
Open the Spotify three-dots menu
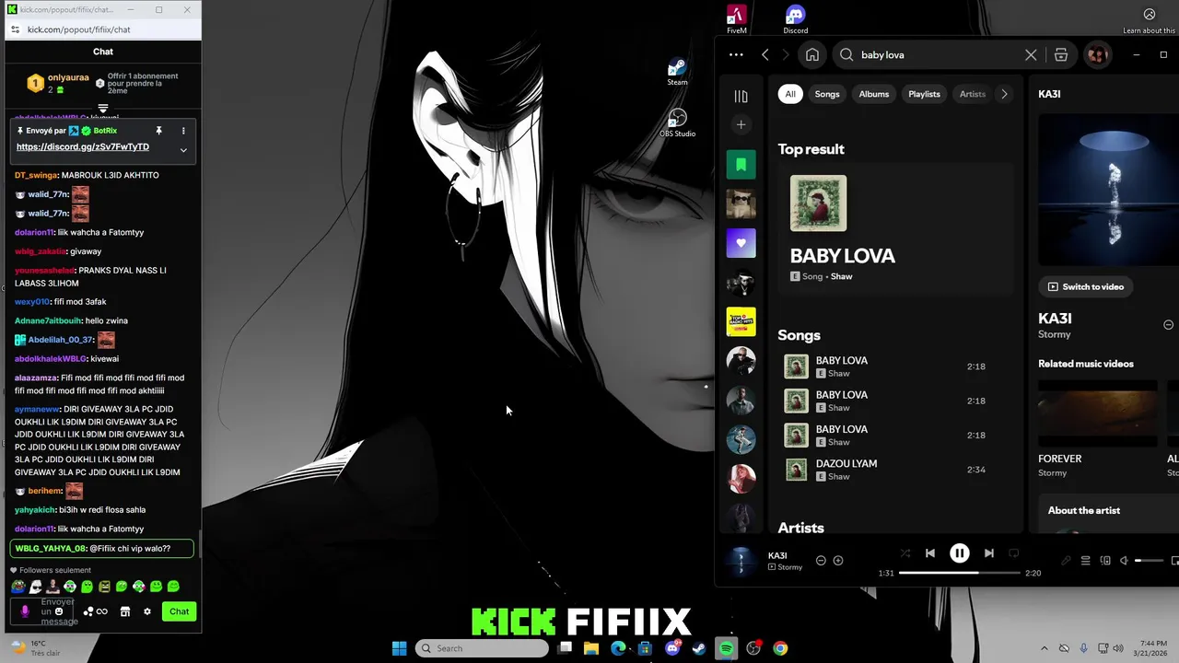(x=736, y=55)
